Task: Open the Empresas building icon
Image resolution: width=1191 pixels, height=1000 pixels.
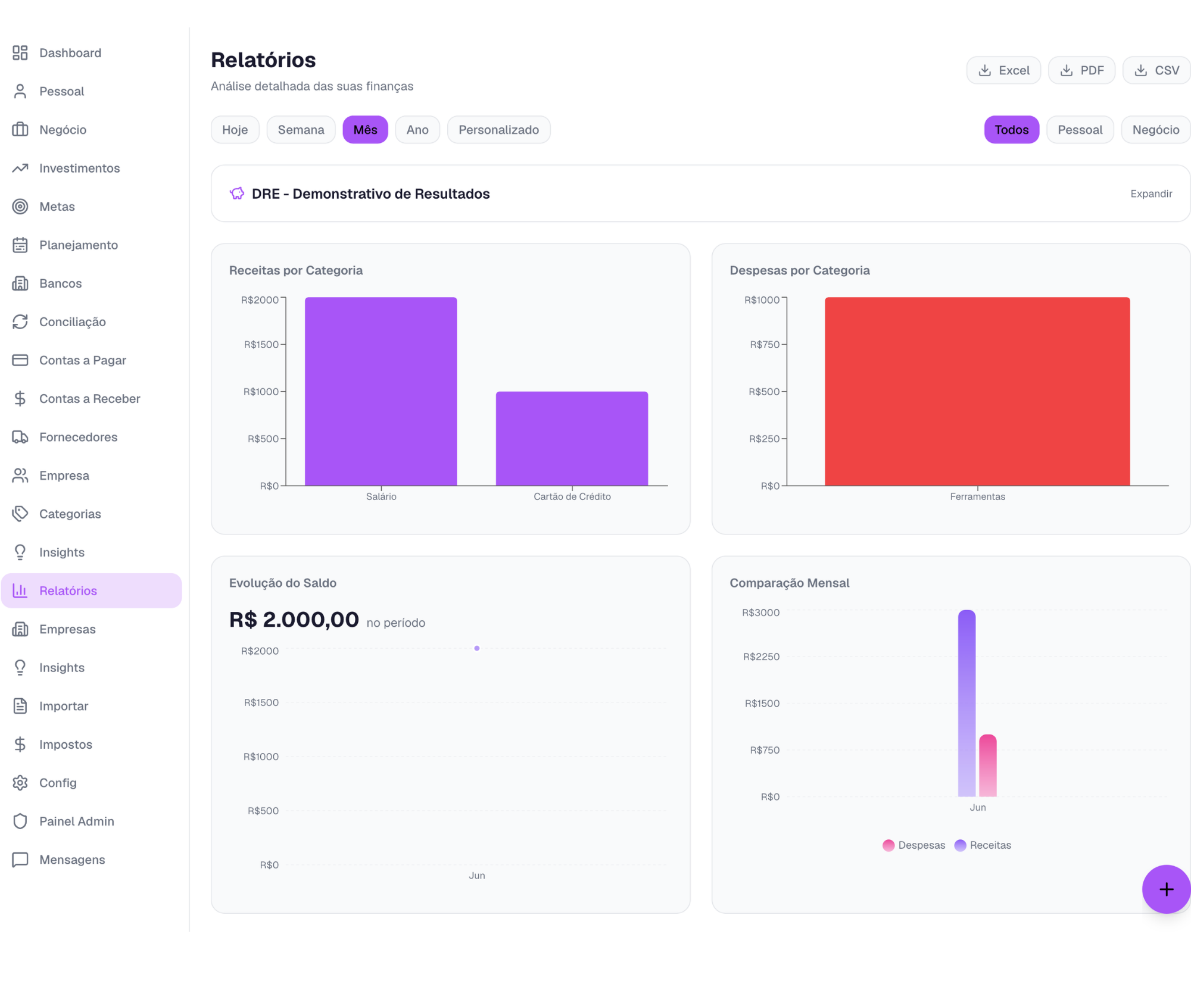Action: click(x=20, y=629)
